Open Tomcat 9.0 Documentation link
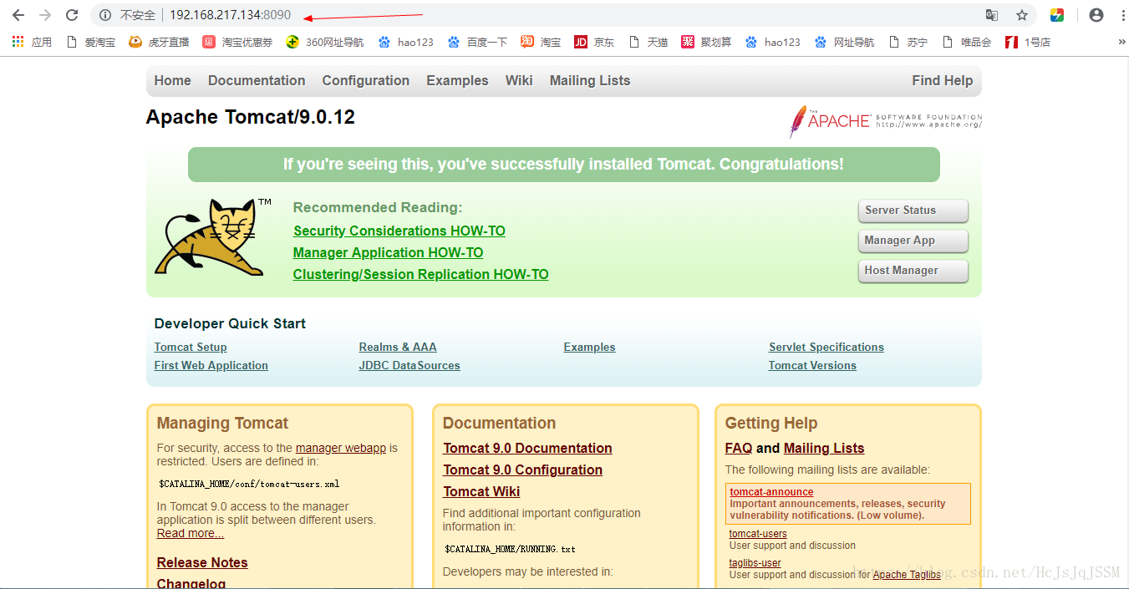The width and height of the screenshot is (1129, 589). 527,448
